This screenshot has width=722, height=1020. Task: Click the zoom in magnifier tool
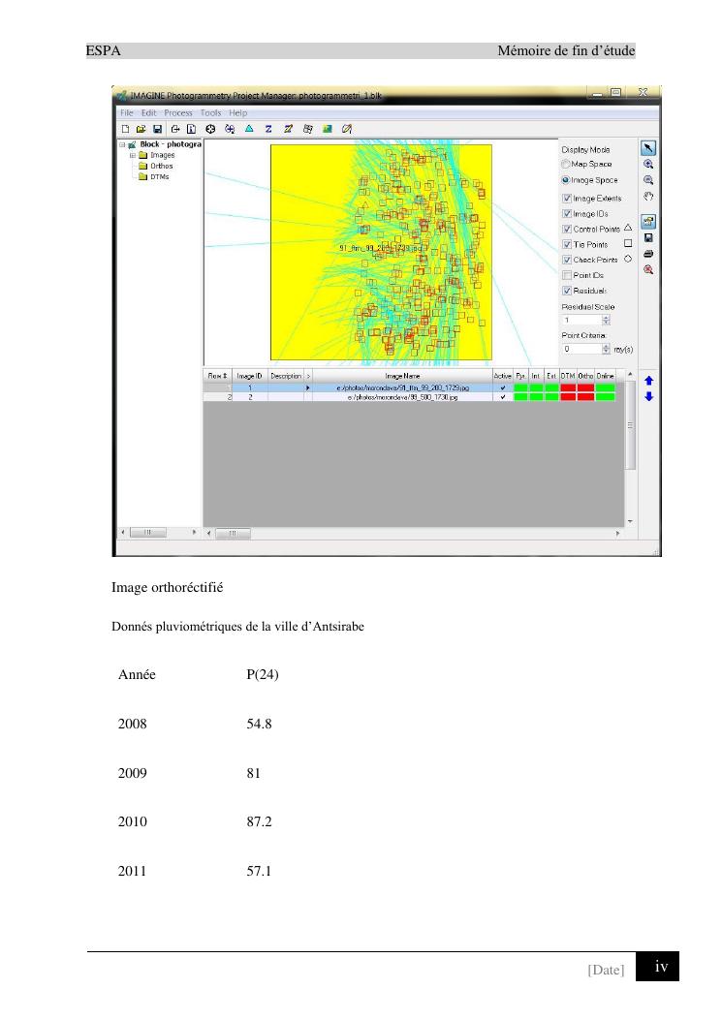[648, 165]
